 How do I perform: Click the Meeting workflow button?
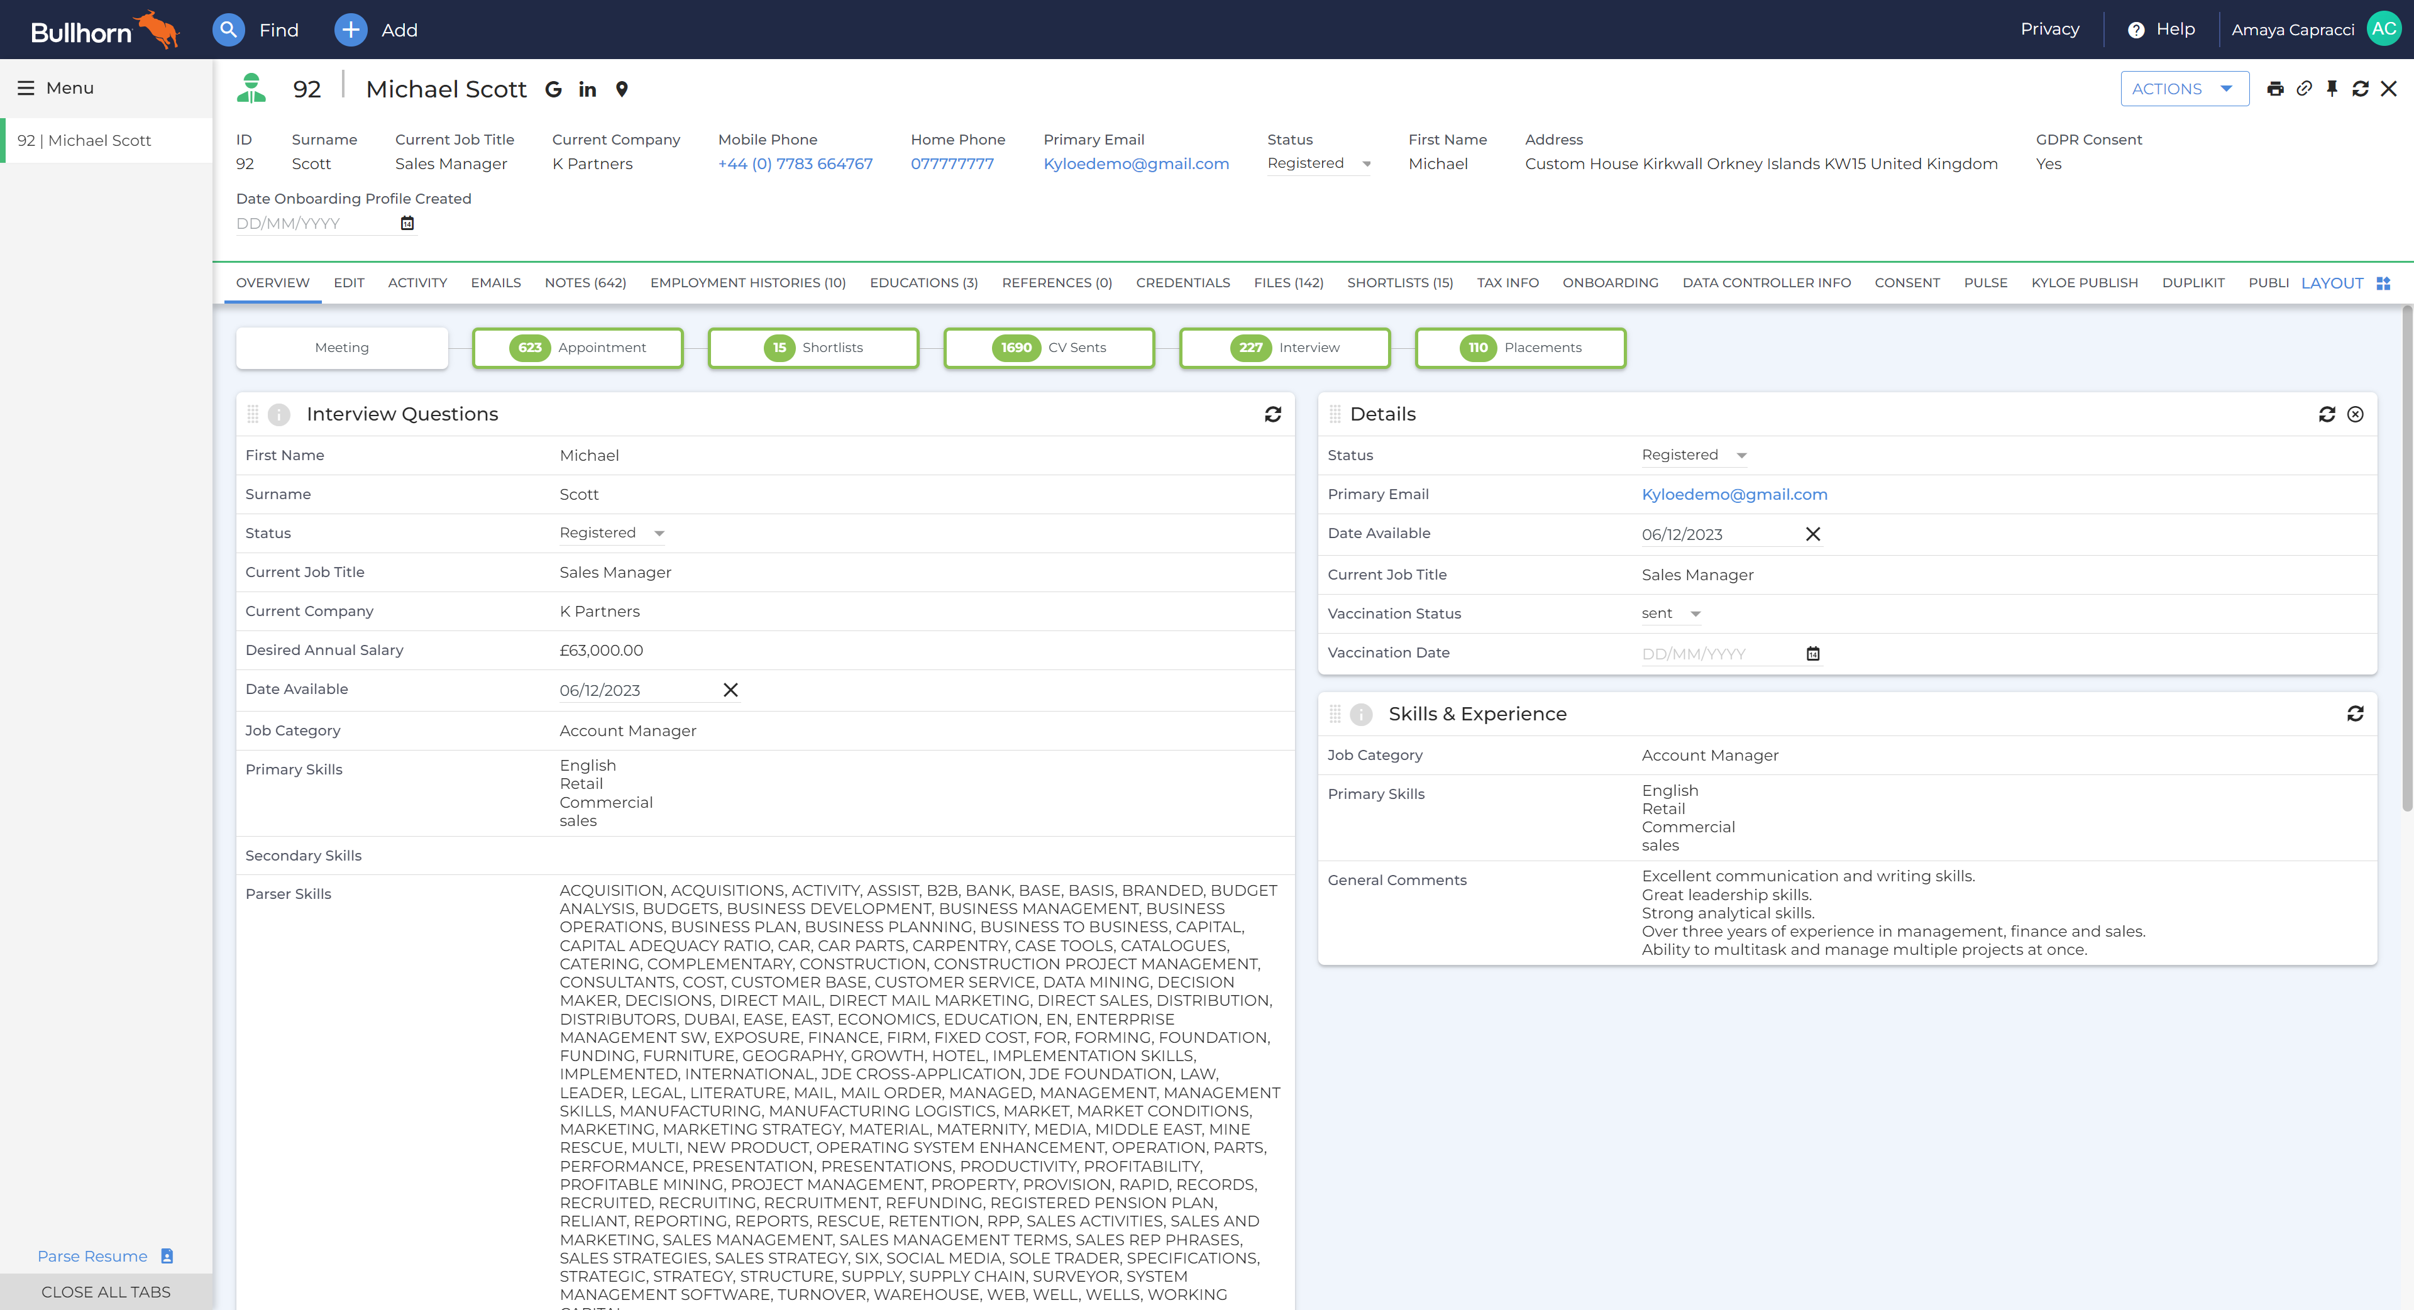[341, 348]
